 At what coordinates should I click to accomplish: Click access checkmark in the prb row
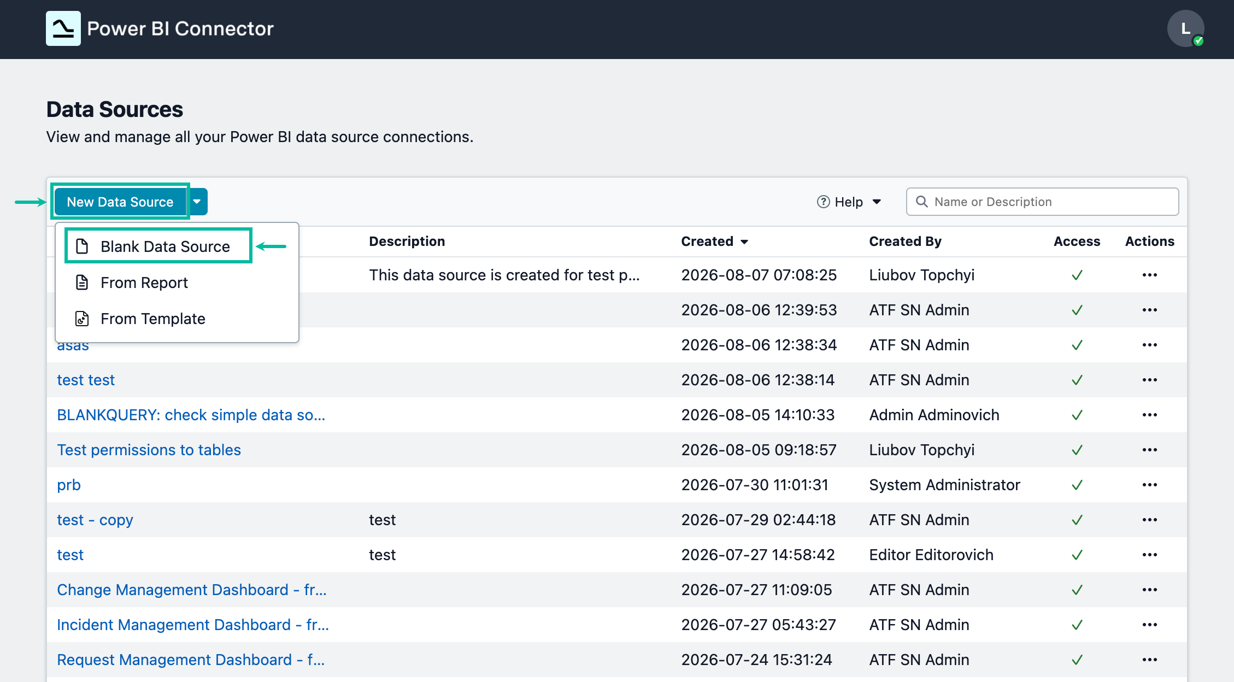(1077, 485)
